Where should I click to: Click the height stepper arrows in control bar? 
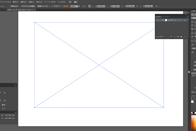pos(144,7)
